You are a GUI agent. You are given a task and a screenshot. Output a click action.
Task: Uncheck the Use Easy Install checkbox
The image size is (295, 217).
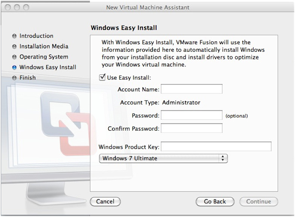click(x=102, y=77)
